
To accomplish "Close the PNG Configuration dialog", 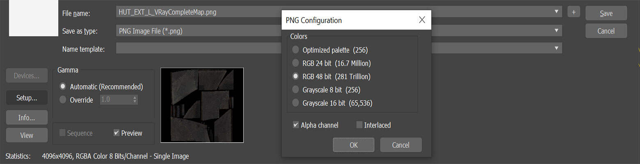I will point(422,20).
